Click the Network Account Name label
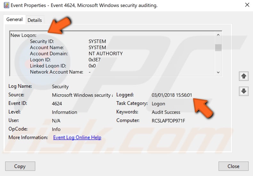Screen dimensions: 253x176 click(x=57, y=72)
